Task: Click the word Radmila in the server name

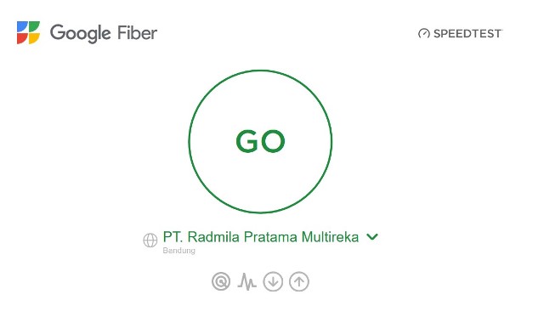Action: (213, 237)
